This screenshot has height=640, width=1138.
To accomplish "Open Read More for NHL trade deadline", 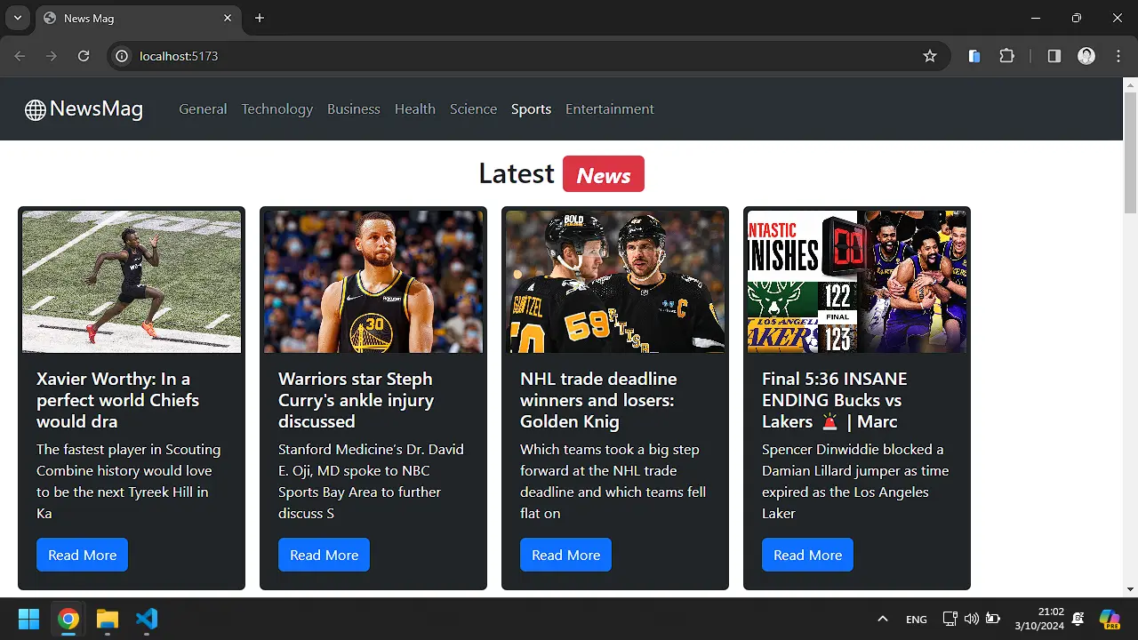I will [x=565, y=555].
